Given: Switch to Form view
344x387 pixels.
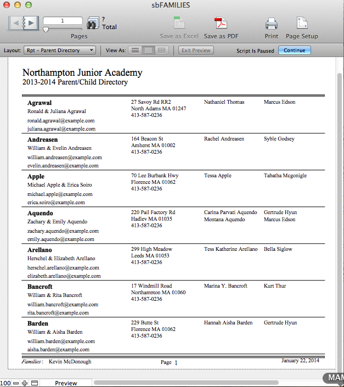Looking at the screenshot, I should tap(135, 51).
